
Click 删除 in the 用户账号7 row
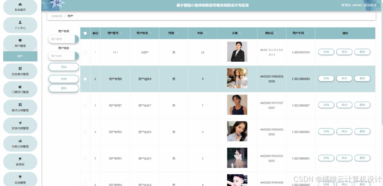(x=362, y=105)
